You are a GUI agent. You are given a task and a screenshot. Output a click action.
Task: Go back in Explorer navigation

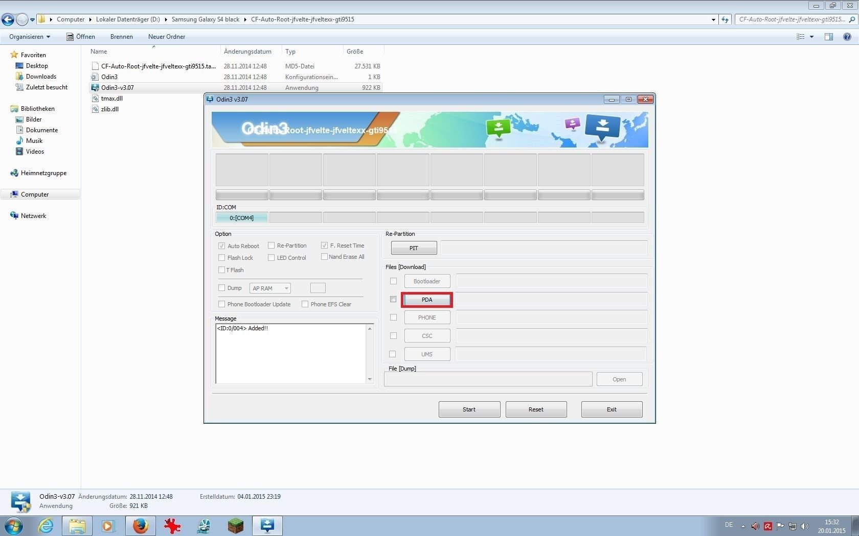8,19
